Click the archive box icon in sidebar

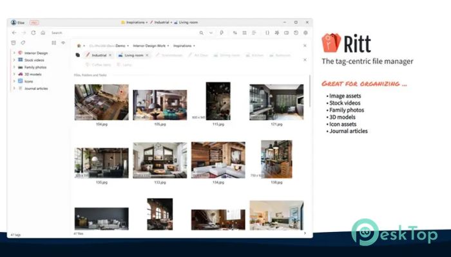[x=14, y=43]
